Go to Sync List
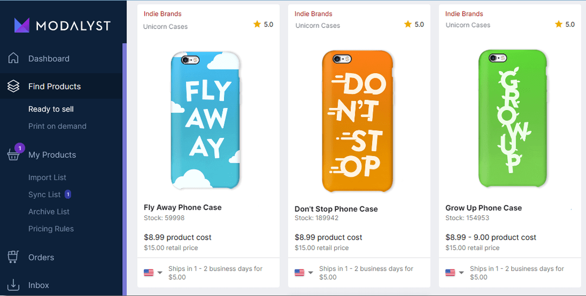586x296 pixels. point(44,195)
